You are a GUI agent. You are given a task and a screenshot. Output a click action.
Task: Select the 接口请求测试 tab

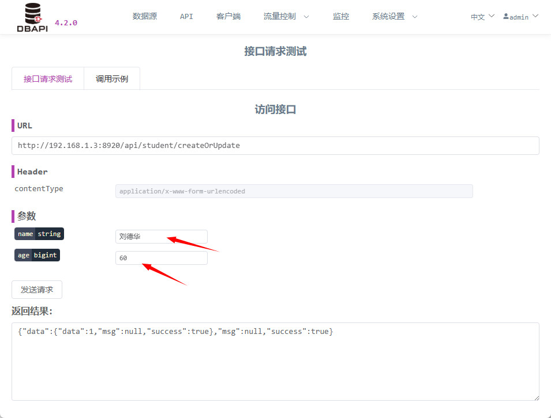tap(48, 79)
